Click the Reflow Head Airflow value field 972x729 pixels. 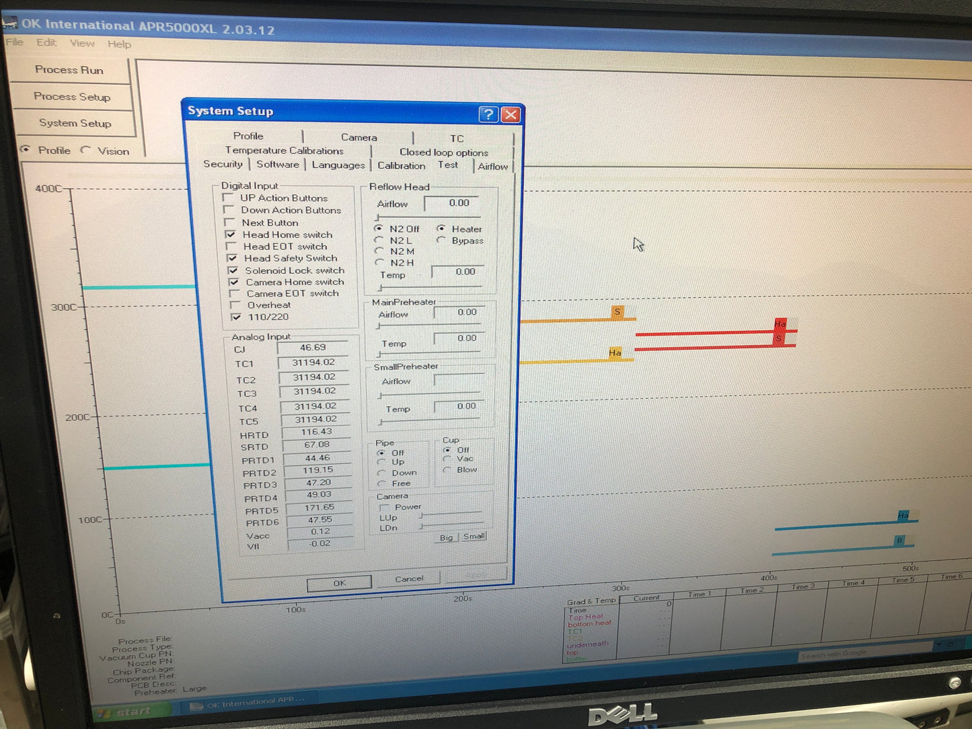tap(451, 203)
